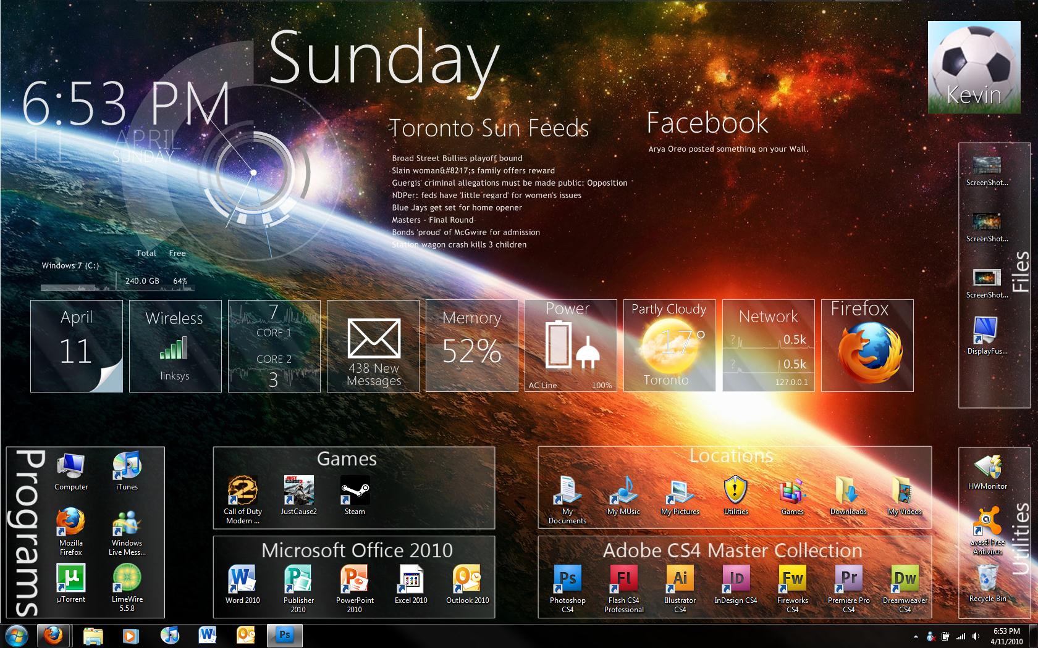The height and width of the screenshot is (648, 1038).
Task: Open My Pictures folder
Action: click(680, 496)
